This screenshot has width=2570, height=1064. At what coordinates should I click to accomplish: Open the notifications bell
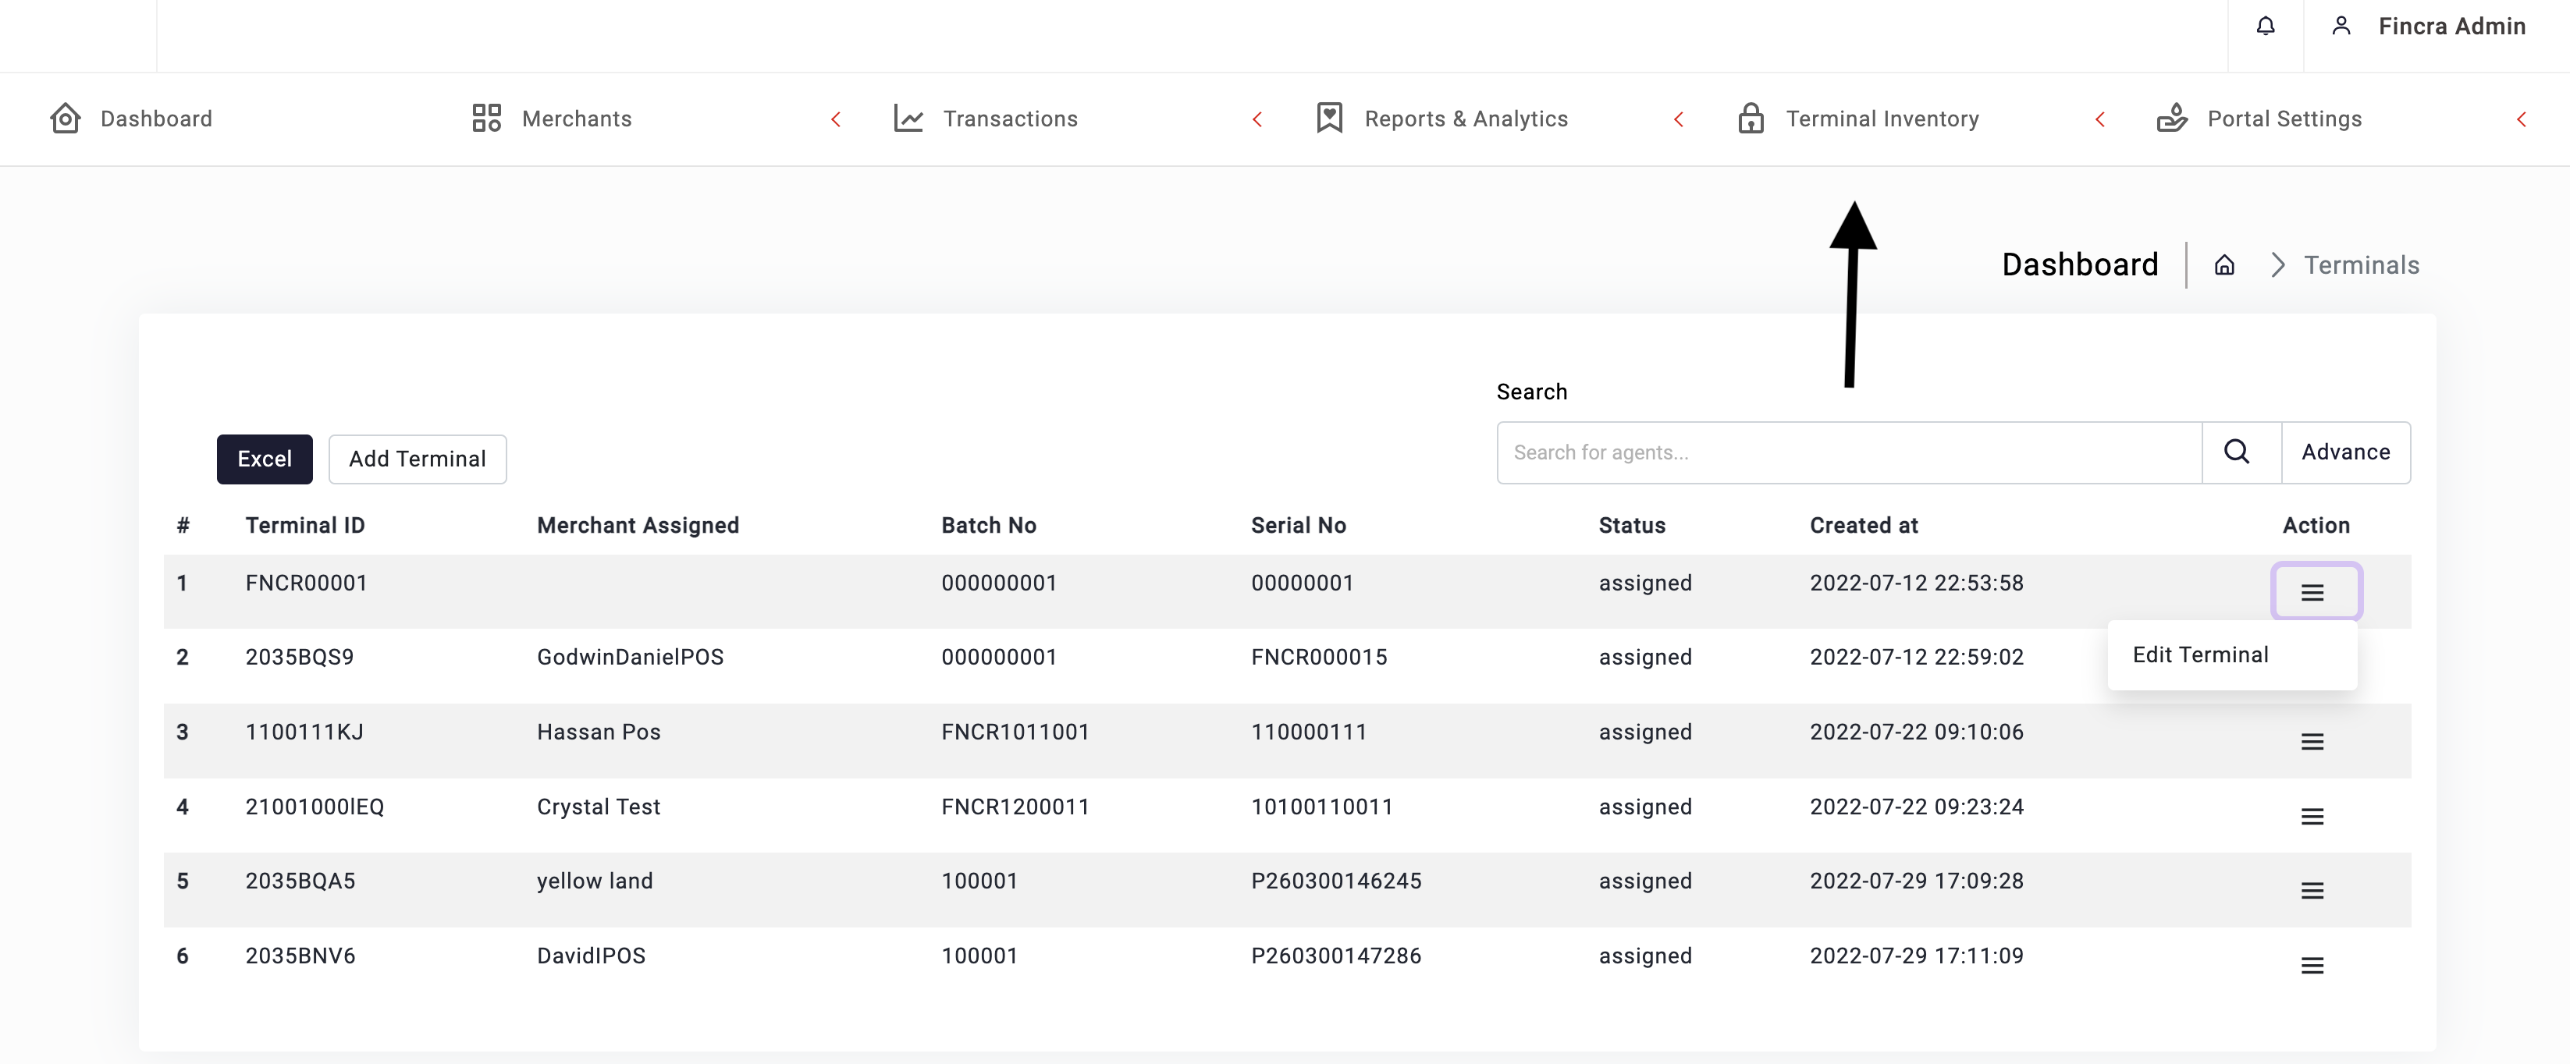[2266, 26]
